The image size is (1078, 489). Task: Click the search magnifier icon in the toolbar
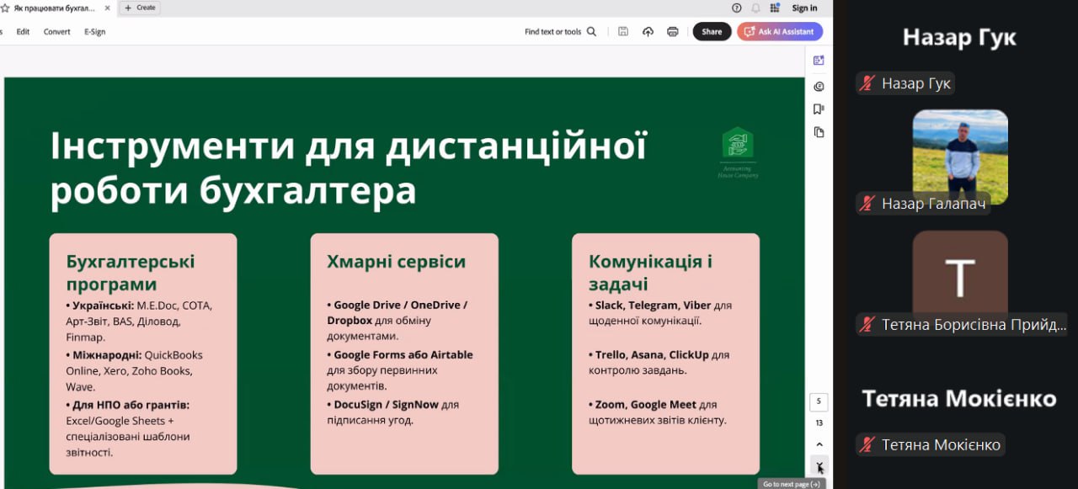coord(591,32)
